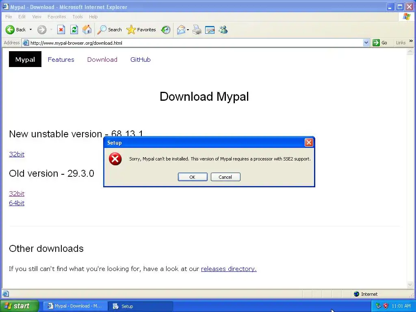Viewport: 416px width, 312px height.
Task: Click the Mail envelope icon
Action: [181, 30]
